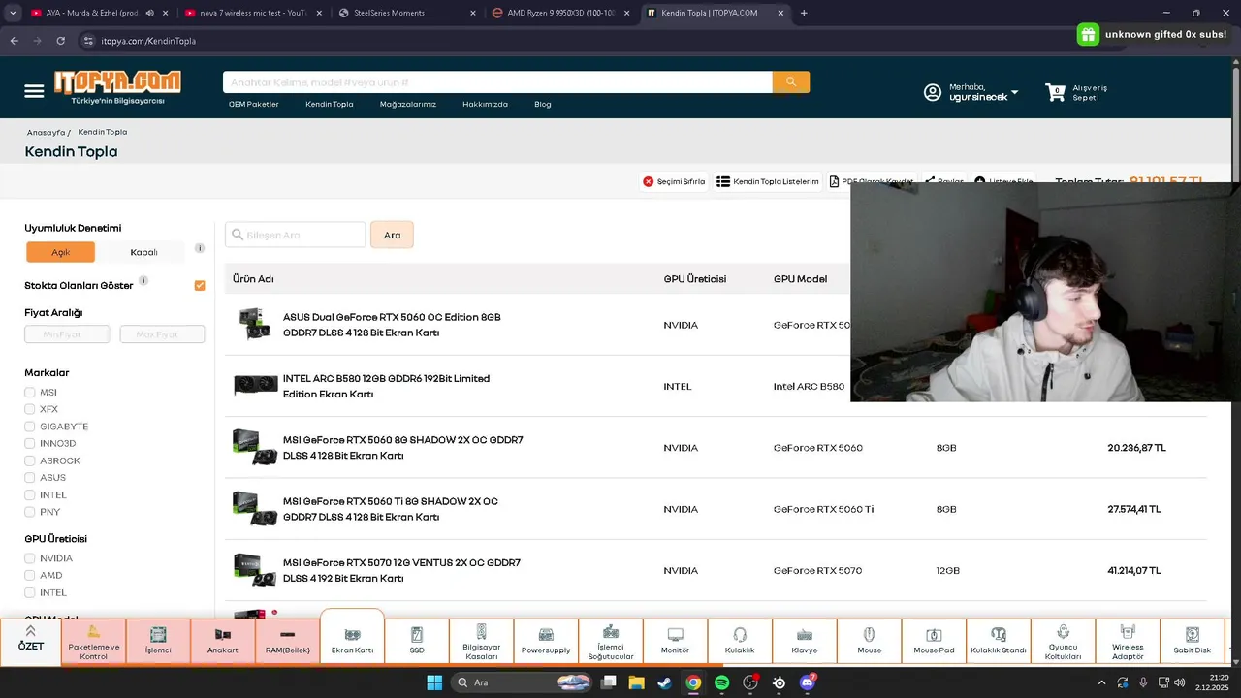
Task: Check the PNY brand checkbox
Action: 30,512
